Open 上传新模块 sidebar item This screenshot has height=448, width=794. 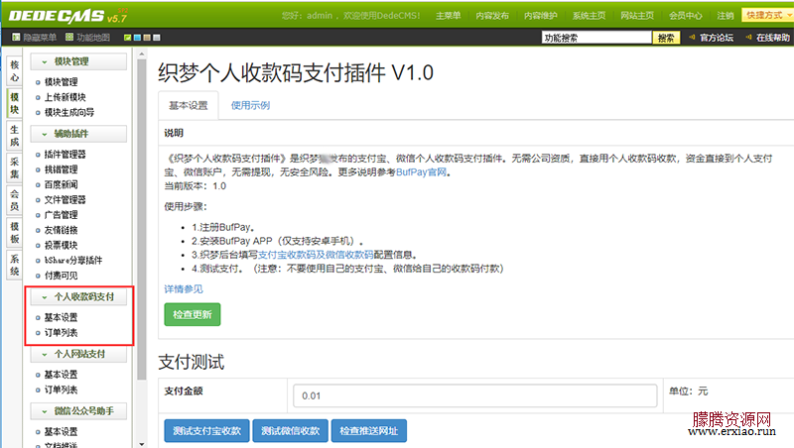65,97
